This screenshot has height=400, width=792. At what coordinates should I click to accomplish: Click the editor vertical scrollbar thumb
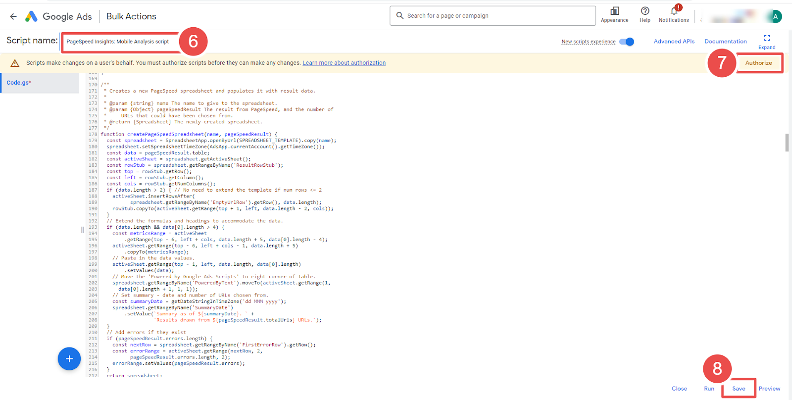787,143
